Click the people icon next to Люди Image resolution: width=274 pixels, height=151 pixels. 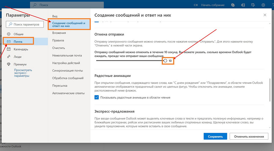tap(9, 57)
